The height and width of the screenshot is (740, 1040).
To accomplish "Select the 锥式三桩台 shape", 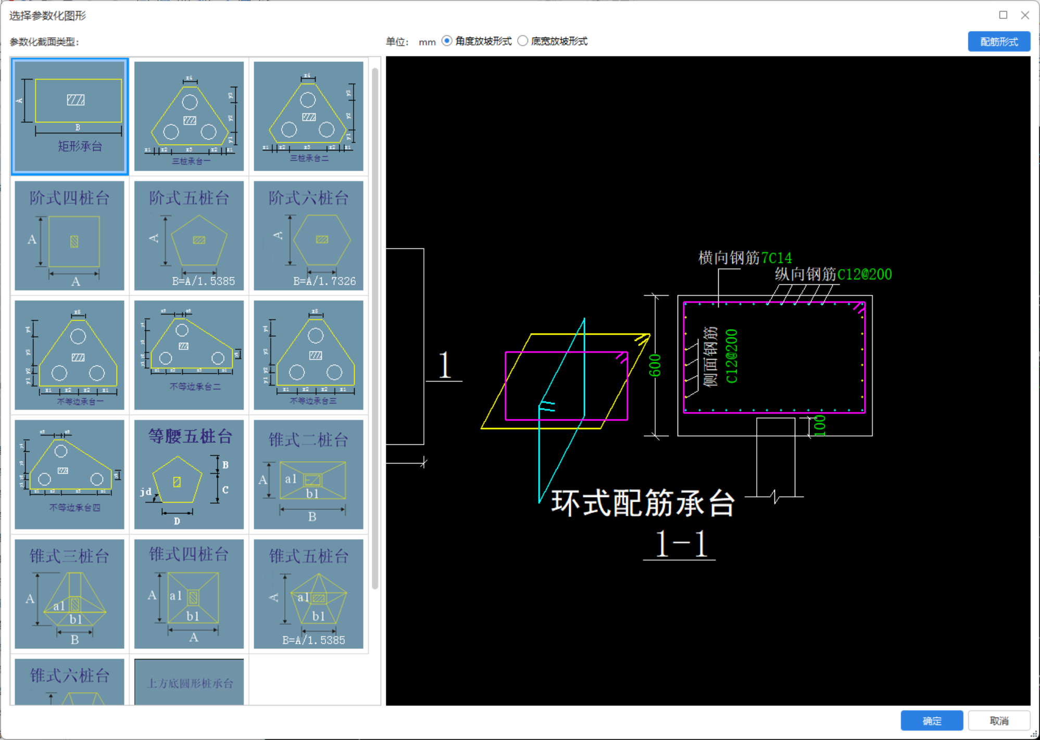I will (x=70, y=594).
